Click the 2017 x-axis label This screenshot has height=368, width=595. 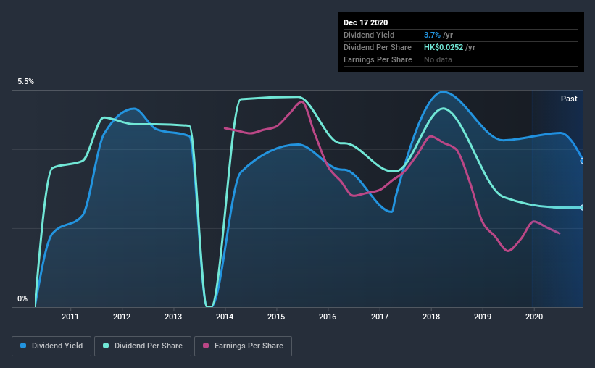(x=380, y=317)
